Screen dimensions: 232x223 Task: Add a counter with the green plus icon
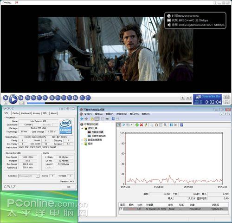click(137, 125)
